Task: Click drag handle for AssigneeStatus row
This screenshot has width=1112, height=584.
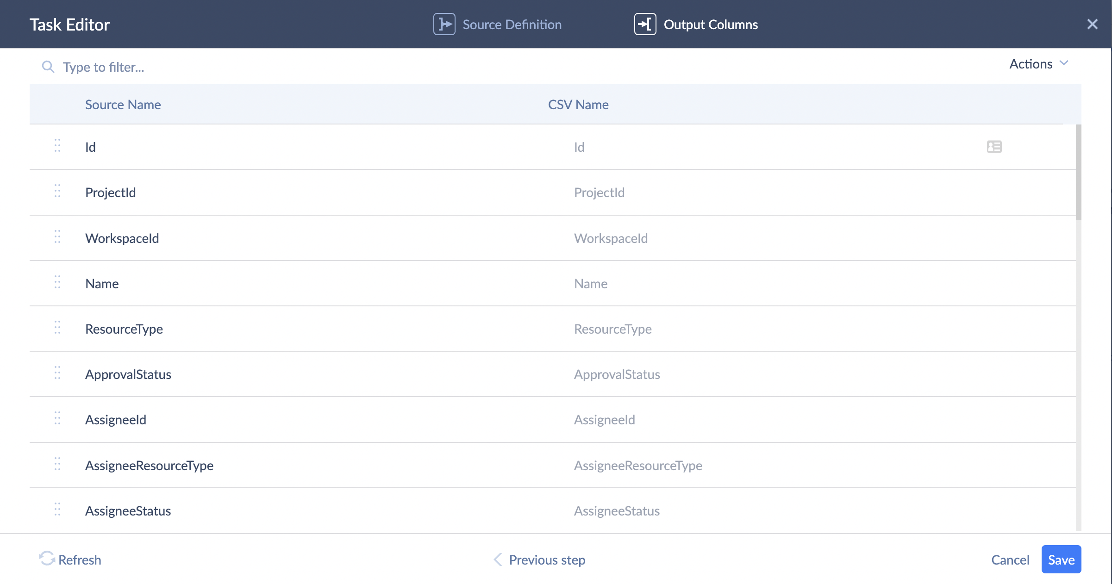Action: pos(57,509)
